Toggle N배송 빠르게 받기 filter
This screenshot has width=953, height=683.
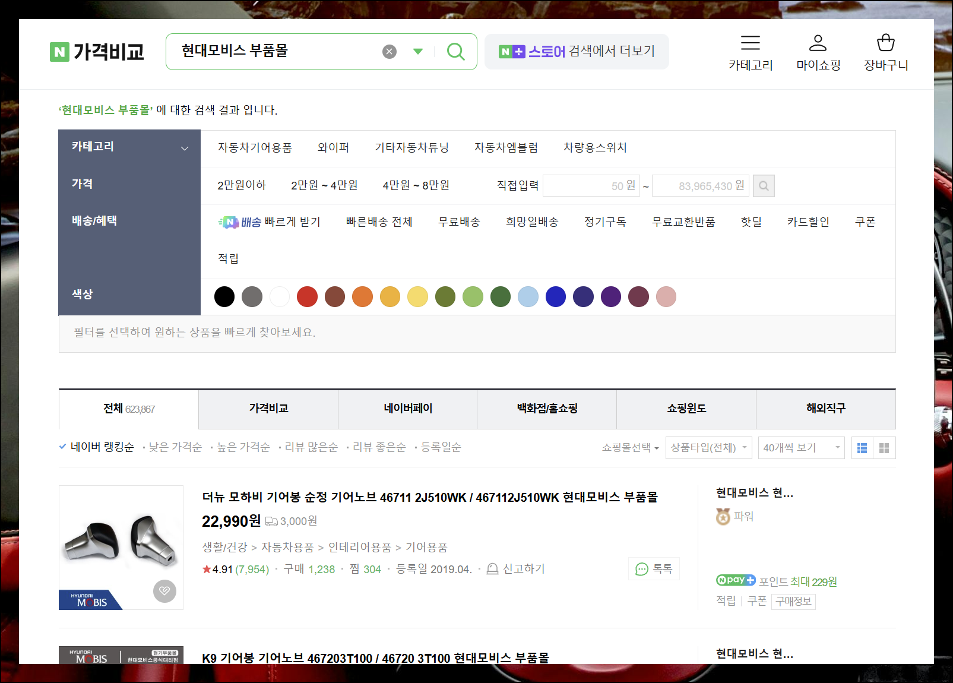click(x=269, y=222)
